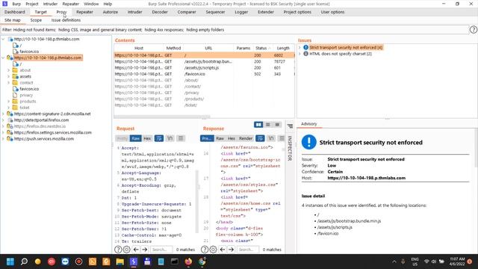Screen dimensions: 478x269
Task: Open the Extender tab
Action: [266, 12]
